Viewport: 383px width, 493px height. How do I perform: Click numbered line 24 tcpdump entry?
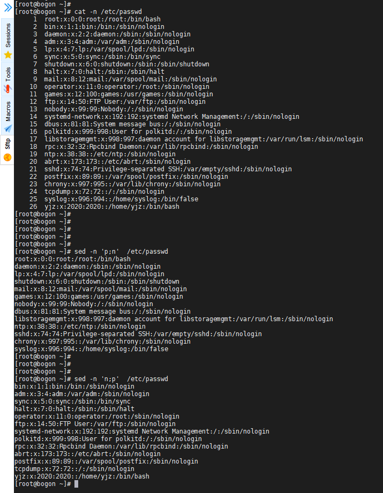(97, 192)
